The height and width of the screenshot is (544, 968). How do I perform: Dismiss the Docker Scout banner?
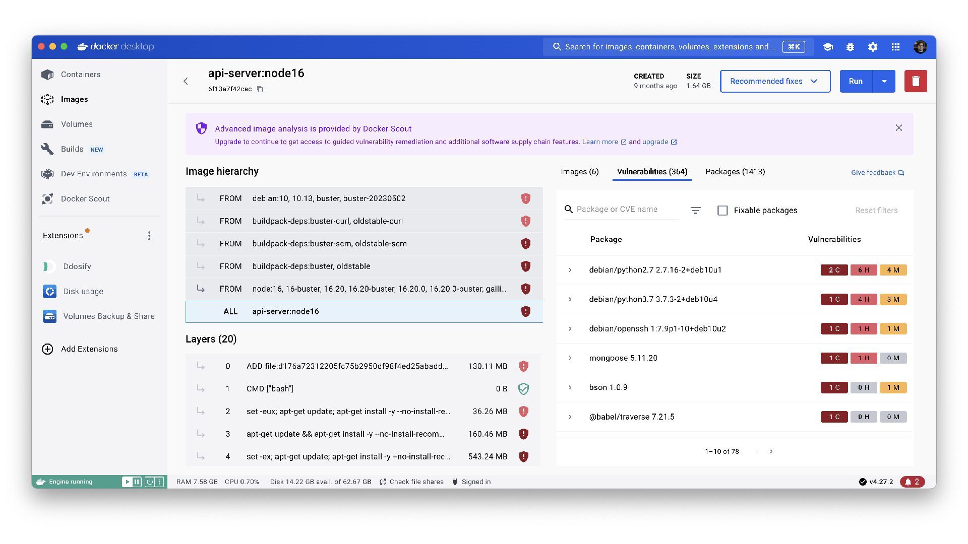[x=899, y=128]
